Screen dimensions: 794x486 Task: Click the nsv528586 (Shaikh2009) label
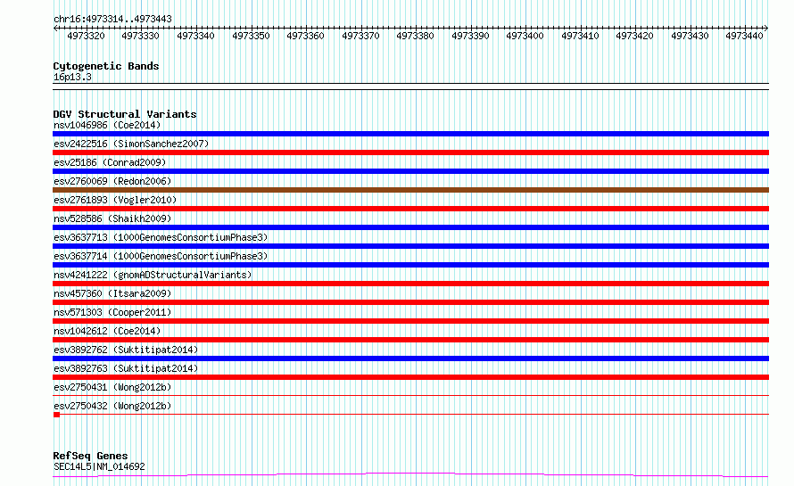pyautogui.click(x=112, y=218)
